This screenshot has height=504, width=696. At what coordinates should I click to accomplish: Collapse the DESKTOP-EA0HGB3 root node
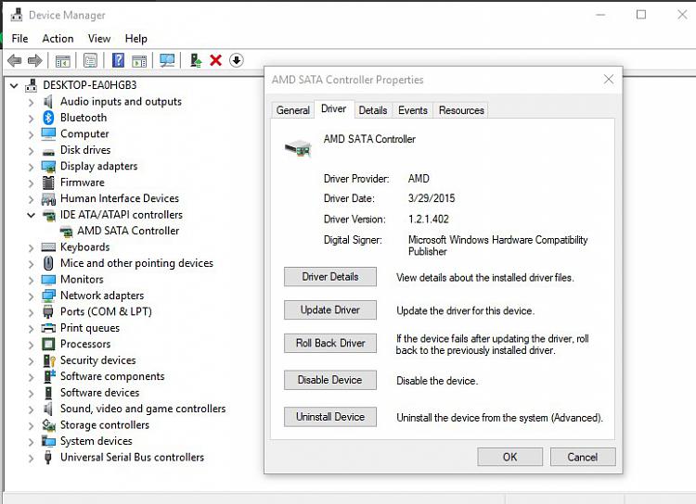[x=14, y=85]
